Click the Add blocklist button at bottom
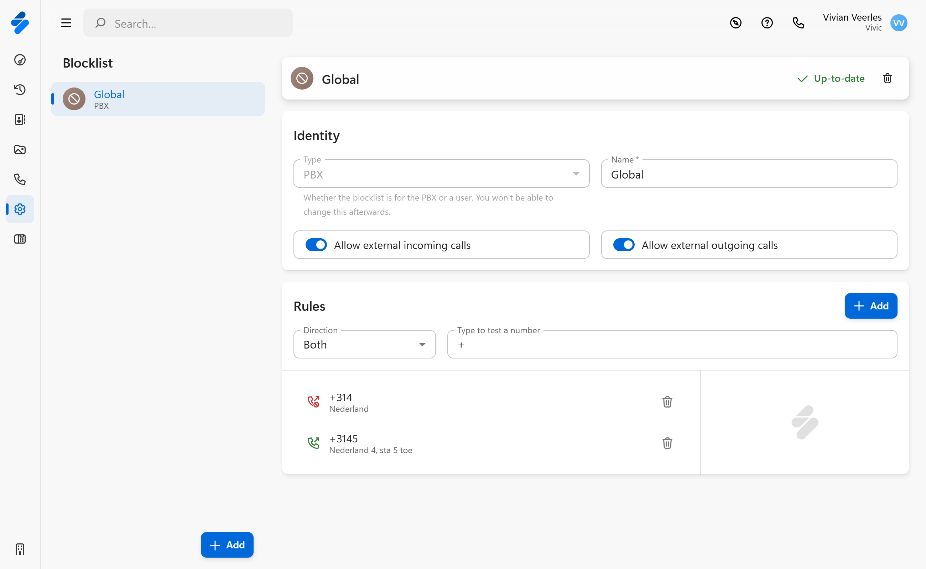Viewport: 926px width, 569px height. (x=227, y=544)
